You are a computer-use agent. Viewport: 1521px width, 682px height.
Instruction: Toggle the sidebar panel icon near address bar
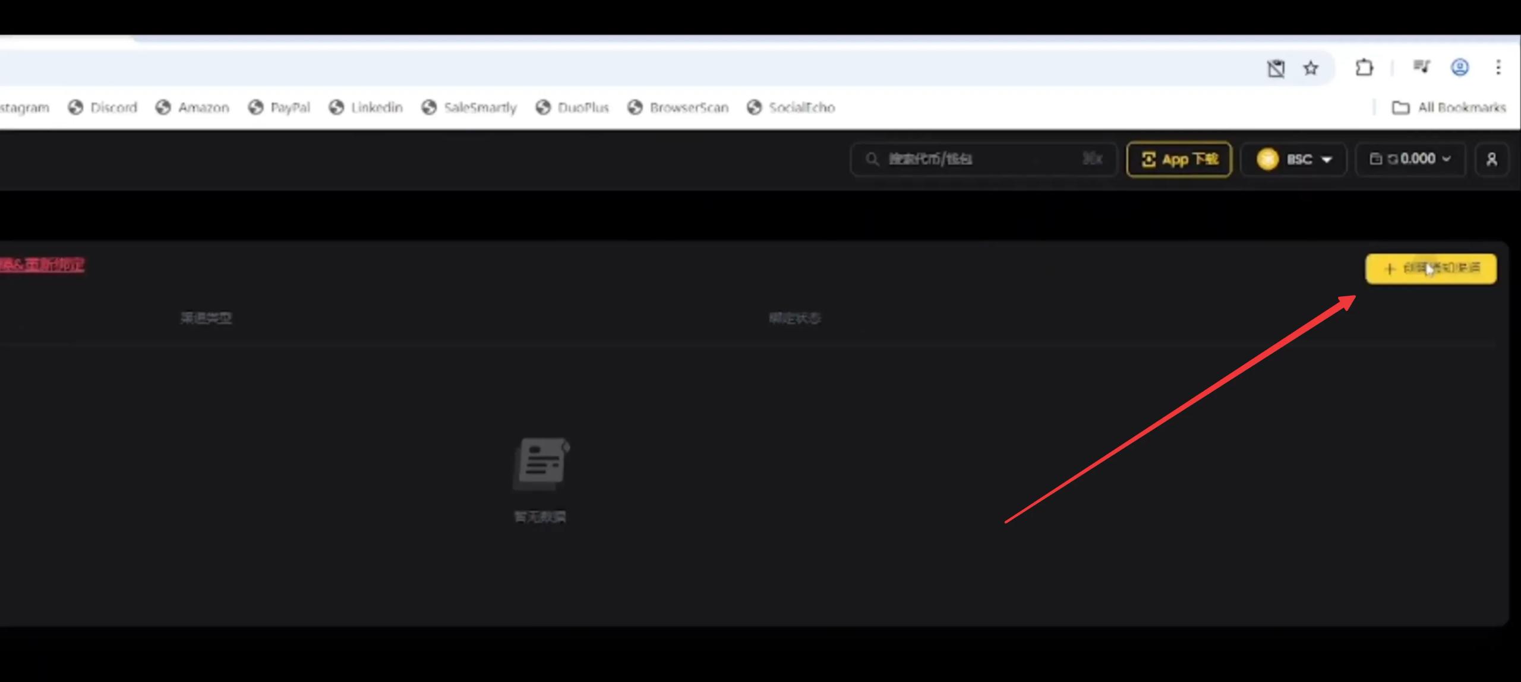tap(1276, 67)
